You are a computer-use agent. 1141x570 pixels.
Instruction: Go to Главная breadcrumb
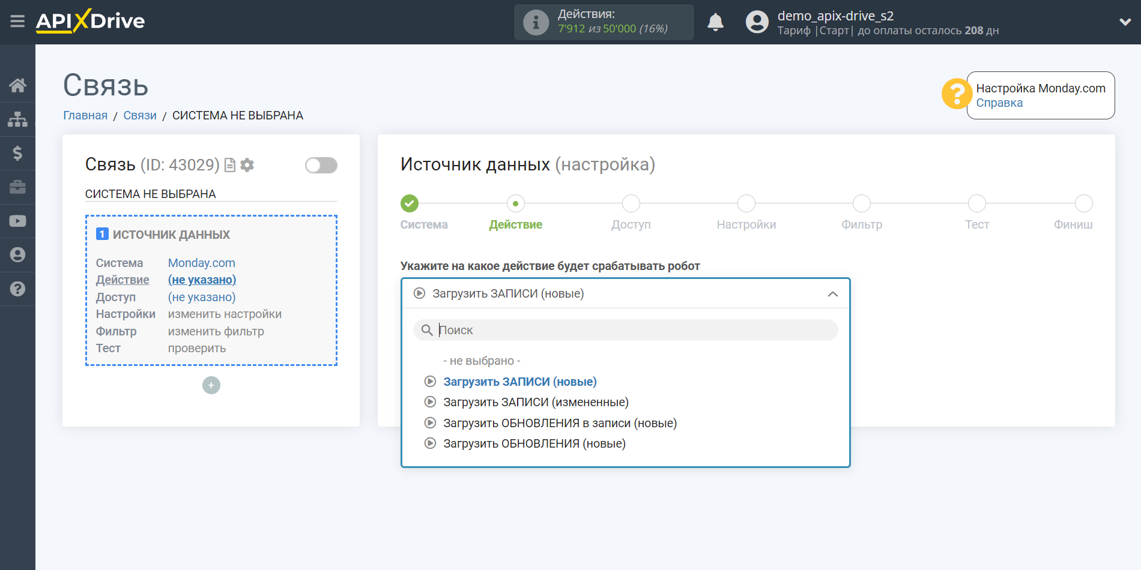point(85,115)
